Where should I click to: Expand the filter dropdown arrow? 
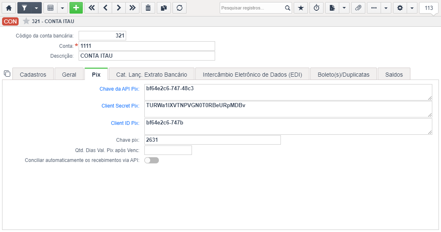click(36, 8)
